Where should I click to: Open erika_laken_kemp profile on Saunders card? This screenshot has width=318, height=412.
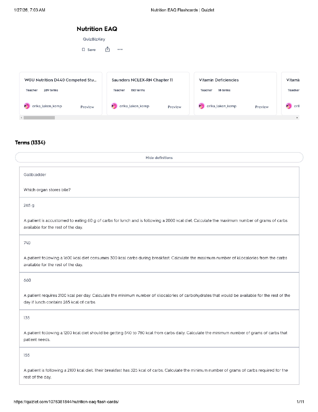pos(134,106)
